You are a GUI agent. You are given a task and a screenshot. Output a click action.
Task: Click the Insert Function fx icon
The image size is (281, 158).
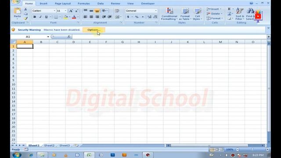[x=69, y=37]
